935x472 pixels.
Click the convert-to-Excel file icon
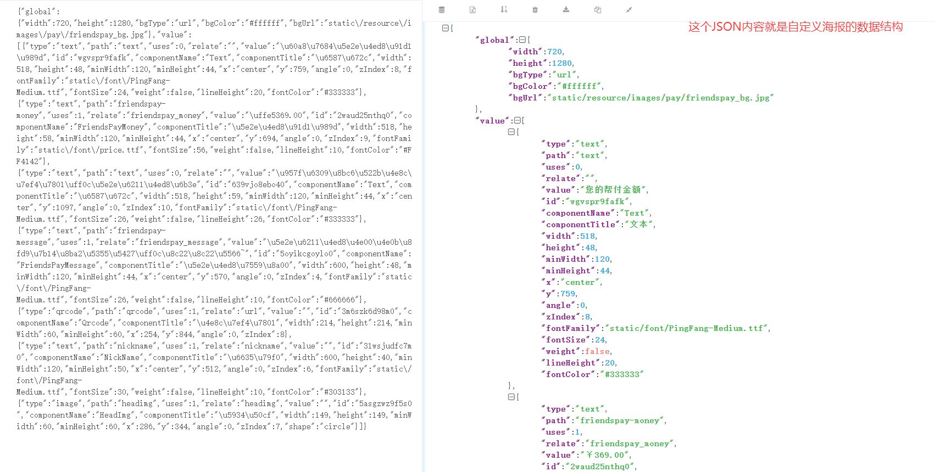[472, 10]
